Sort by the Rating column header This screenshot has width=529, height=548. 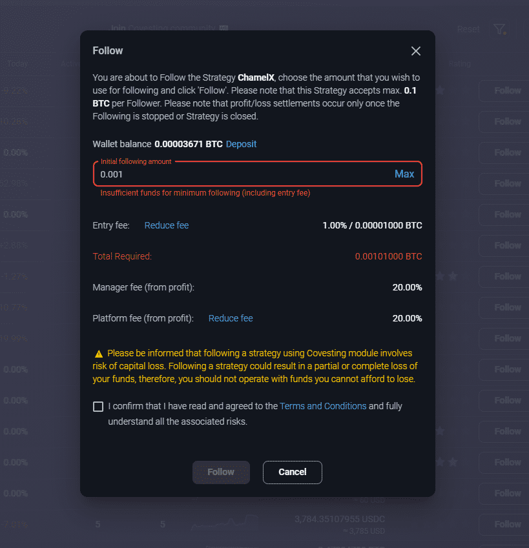(459, 64)
